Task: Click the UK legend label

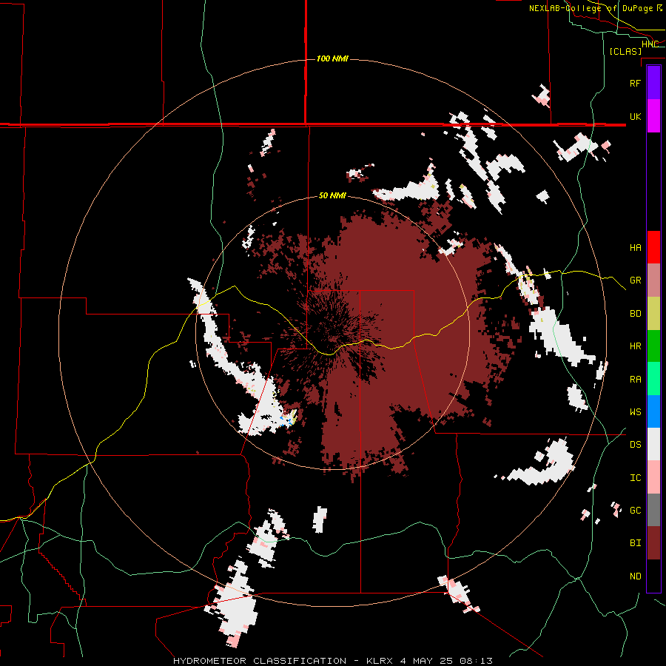Action: (x=635, y=116)
